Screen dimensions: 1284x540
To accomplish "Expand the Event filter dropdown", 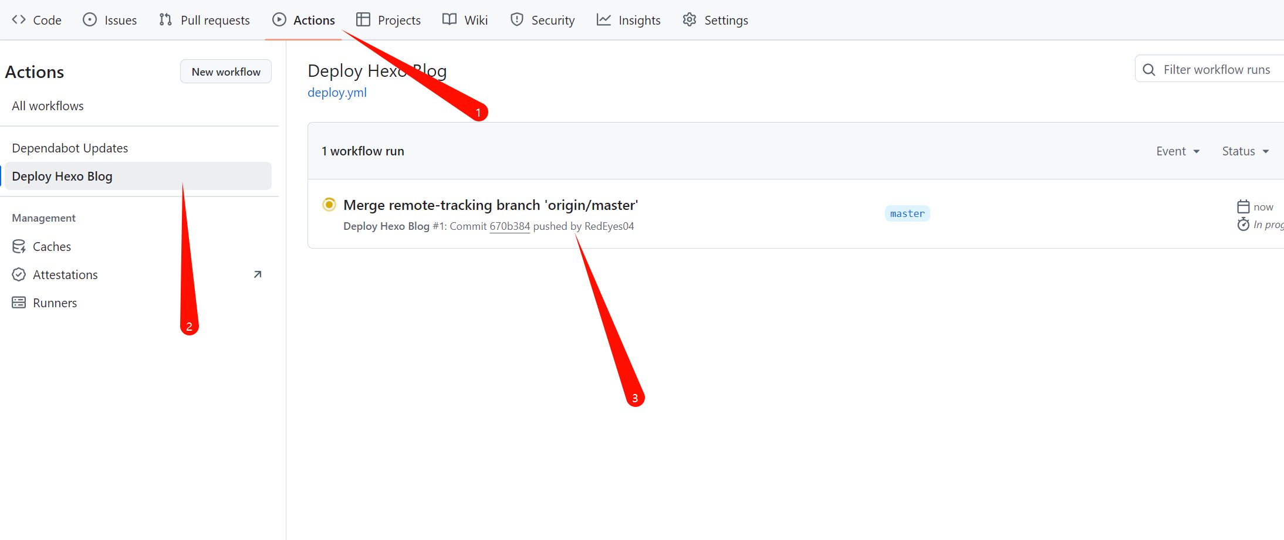I will tap(1177, 151).
